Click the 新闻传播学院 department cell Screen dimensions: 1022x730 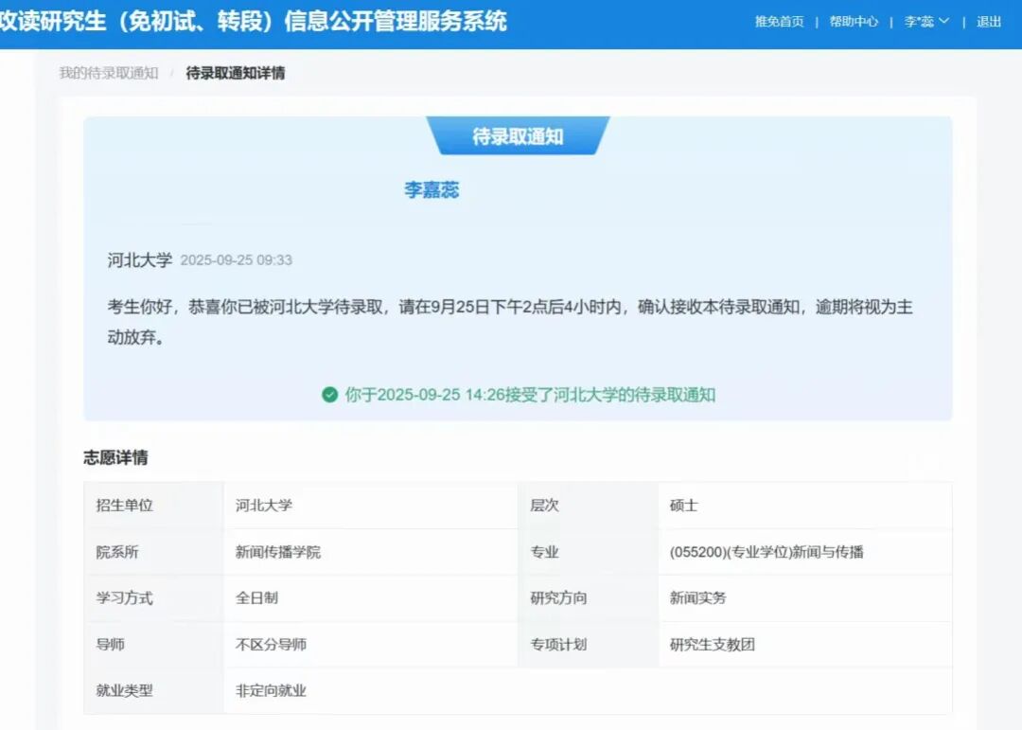tap(278, 552)
